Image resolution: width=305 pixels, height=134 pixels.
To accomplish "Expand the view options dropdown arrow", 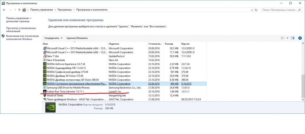I will (x=287, y=38).
